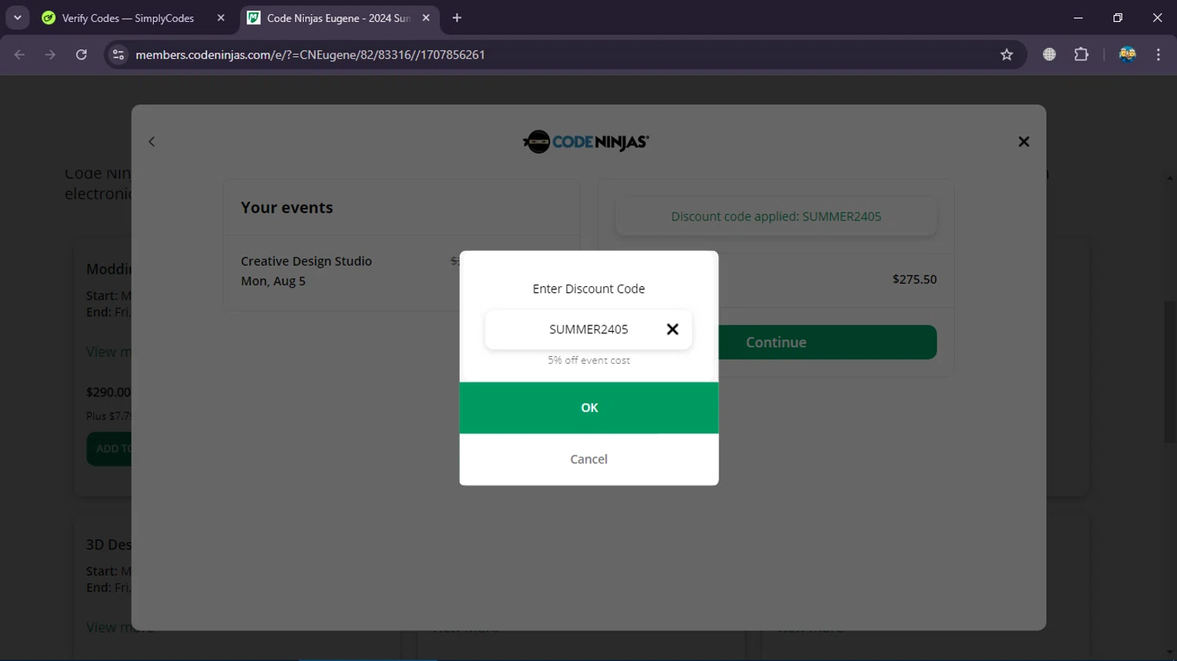The height and width of the screenshot is (661, 1177).
Task: Click Discount code applied: SUMMER2405 banner
Action: coord(776,216)
